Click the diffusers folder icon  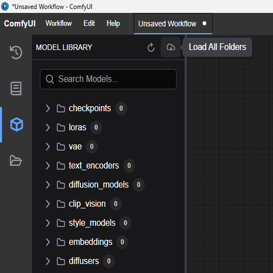(x=61, y=261)
